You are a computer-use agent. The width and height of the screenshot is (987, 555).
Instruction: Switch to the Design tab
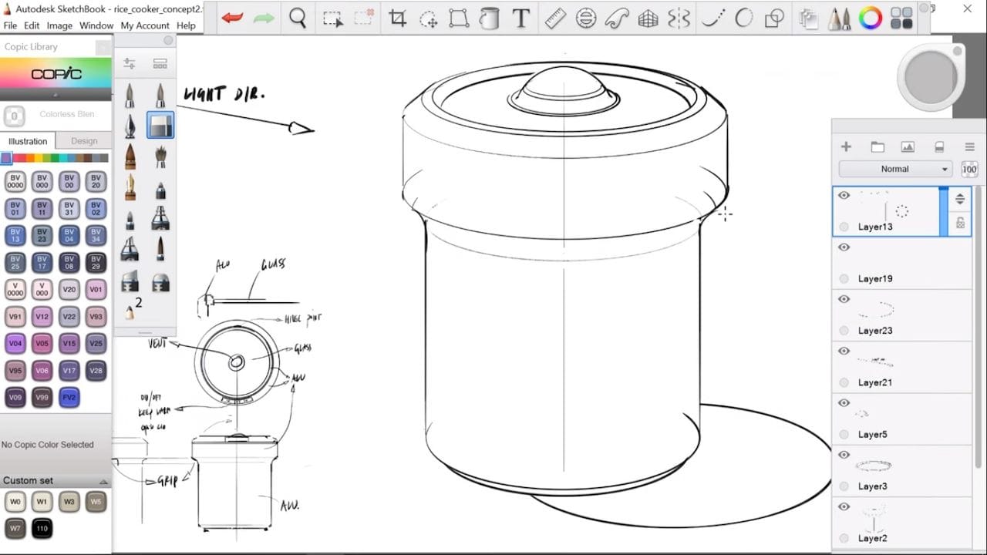pos(84,141)
